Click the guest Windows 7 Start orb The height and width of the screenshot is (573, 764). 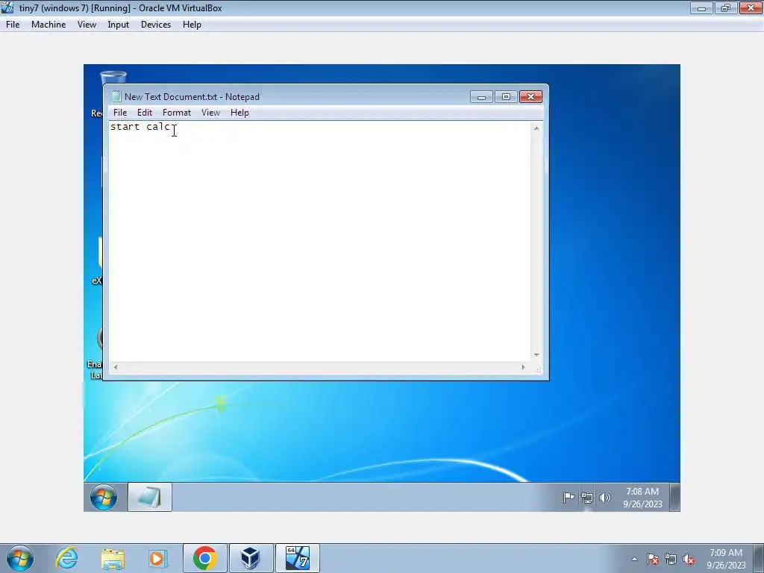(x=104, y=497)
